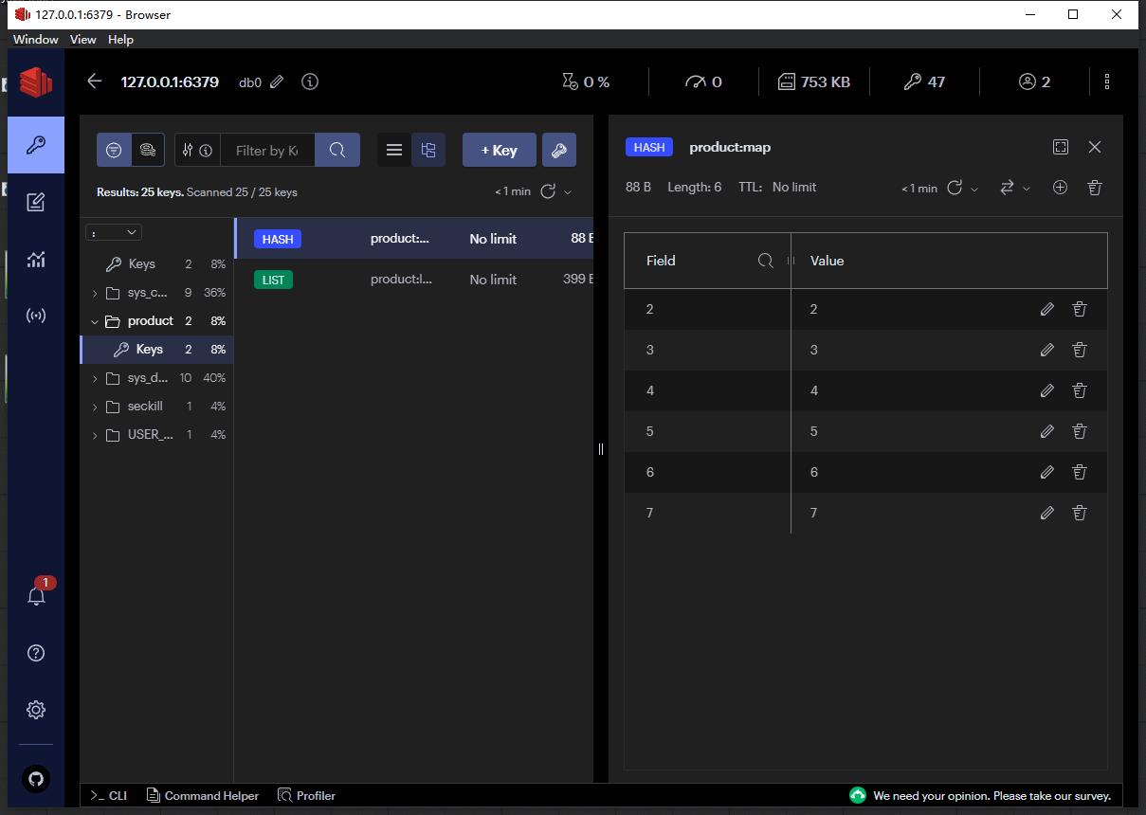
Task: Open auto-refresh options for key list
Action: [x=568, y=191]
